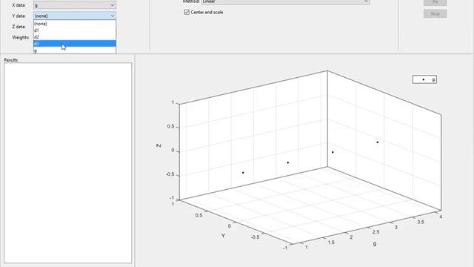
Task: Click the g axis label below the plot
Action: [x=375, y=243]
